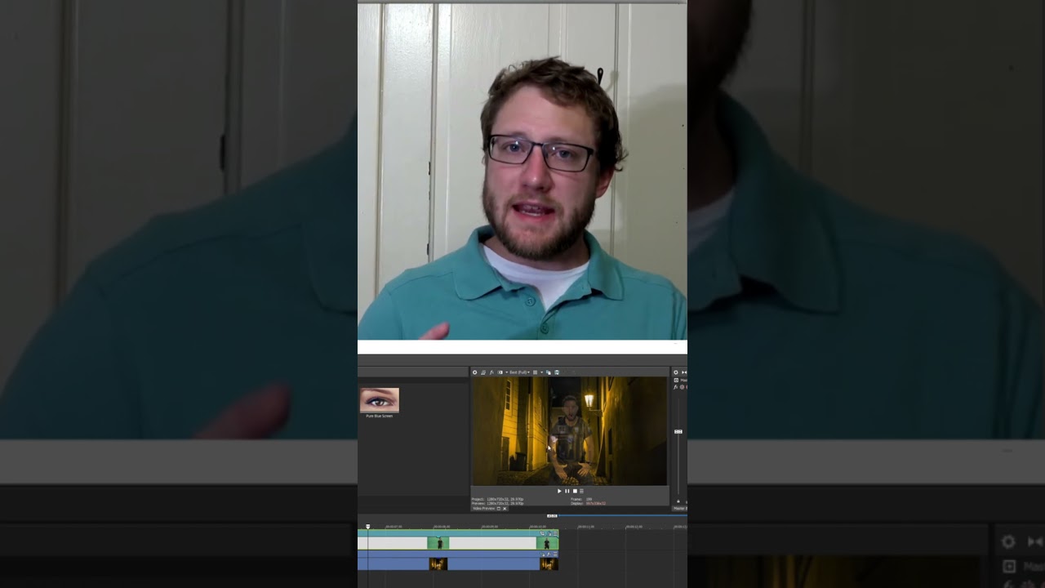The width and height of the screenshot is (1045, 588).
Task: Click the timeline playhead marker
Action: click(x=367, y=527)
